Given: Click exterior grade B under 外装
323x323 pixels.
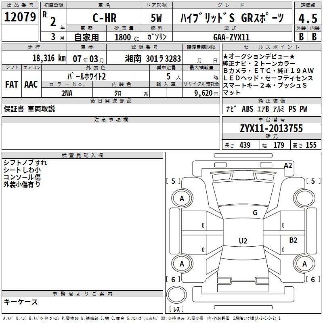Looking at the screenshot, I should (301, 37).
